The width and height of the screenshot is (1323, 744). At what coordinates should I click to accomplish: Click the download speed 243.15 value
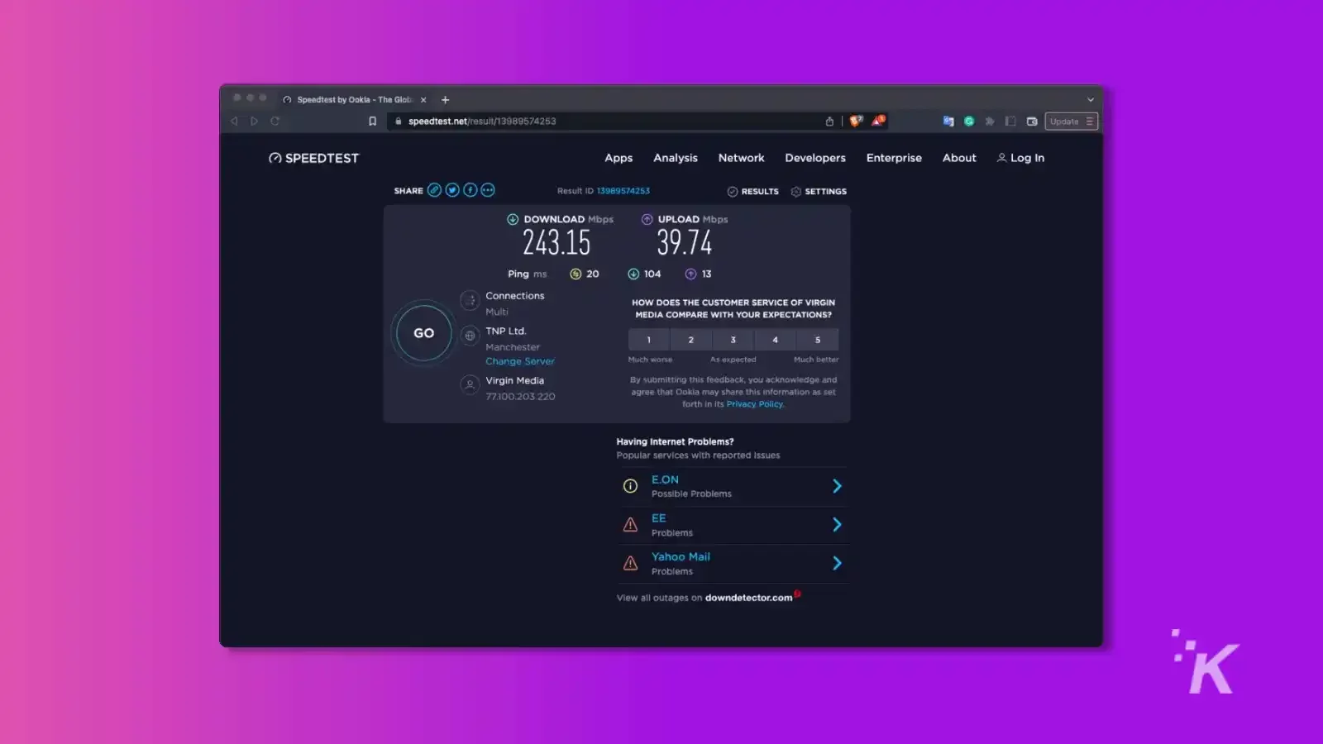pos(556,242)
